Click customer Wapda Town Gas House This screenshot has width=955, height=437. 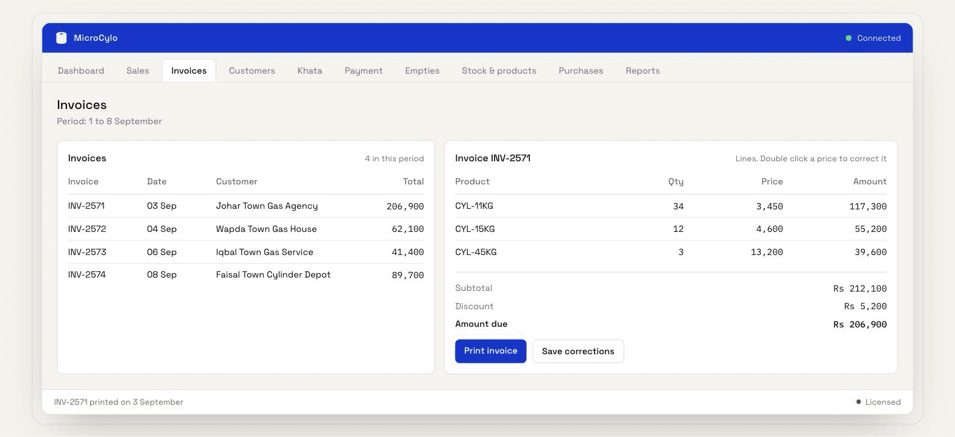click(266, 229)
